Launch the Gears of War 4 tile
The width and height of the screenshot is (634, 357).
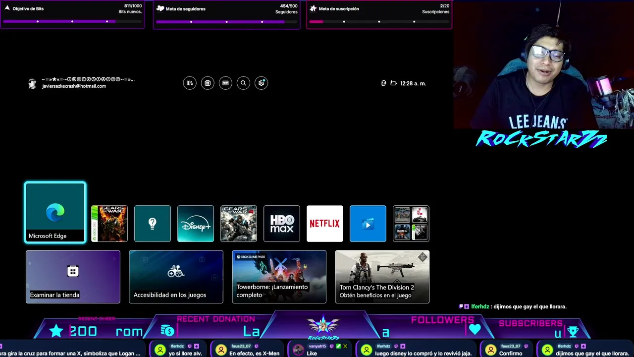point(239,224)
